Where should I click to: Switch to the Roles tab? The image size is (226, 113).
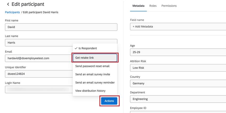(153, 6)
